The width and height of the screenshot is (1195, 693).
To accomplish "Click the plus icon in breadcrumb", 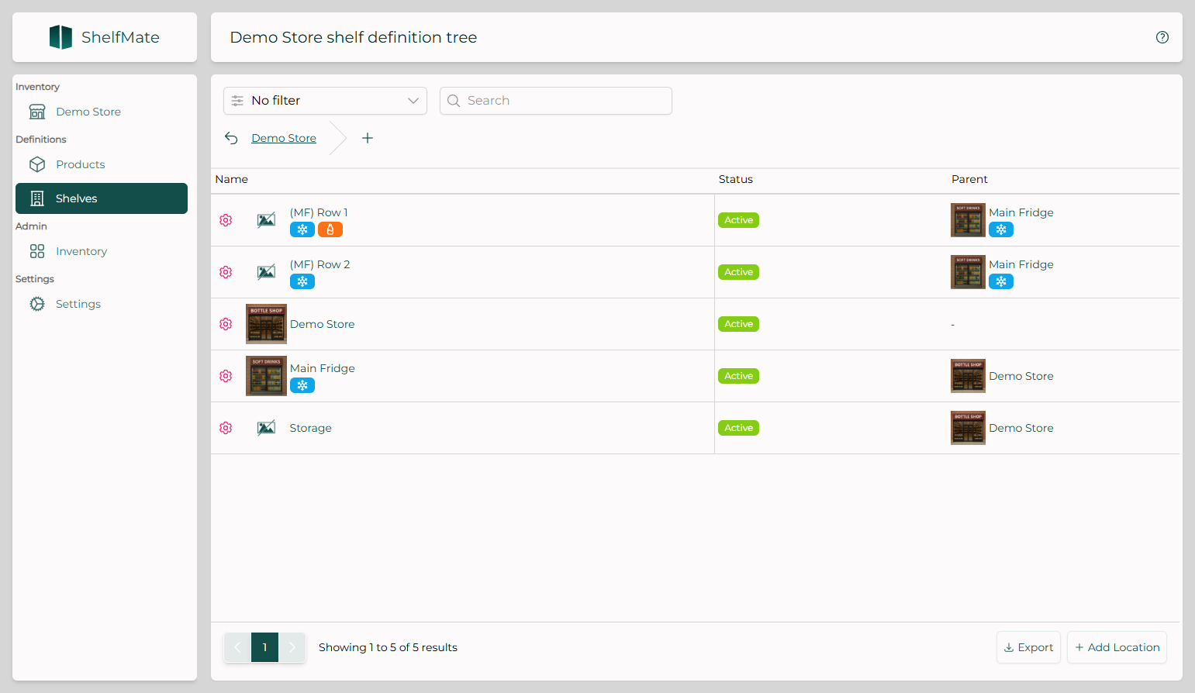I will click(368, 138).
